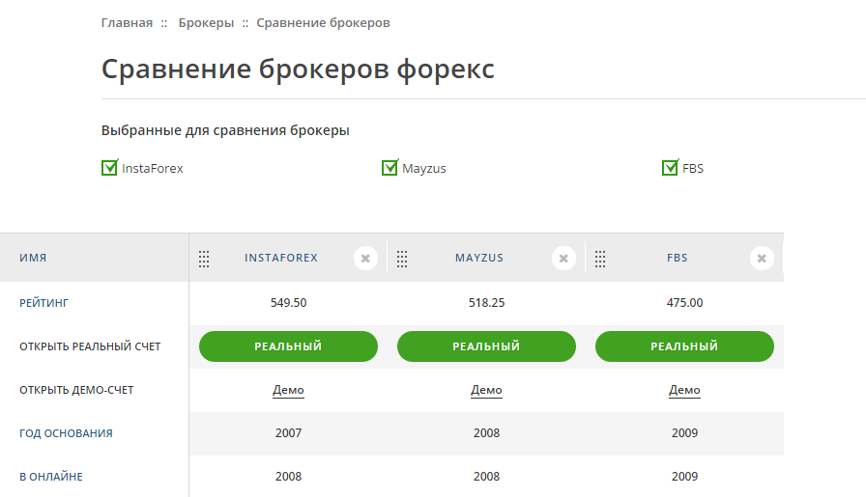Image resolution: width=866 pixels, height=497 pixels.
Task: Remove FBS column with its X icon
Action: [x=762, y=259]
